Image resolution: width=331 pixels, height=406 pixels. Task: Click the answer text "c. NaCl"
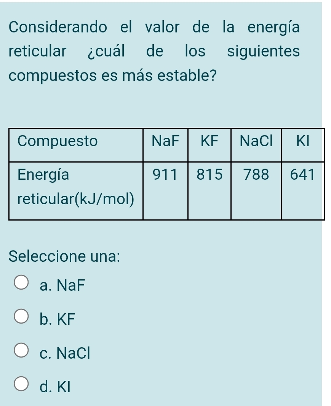tap(65, 353)
